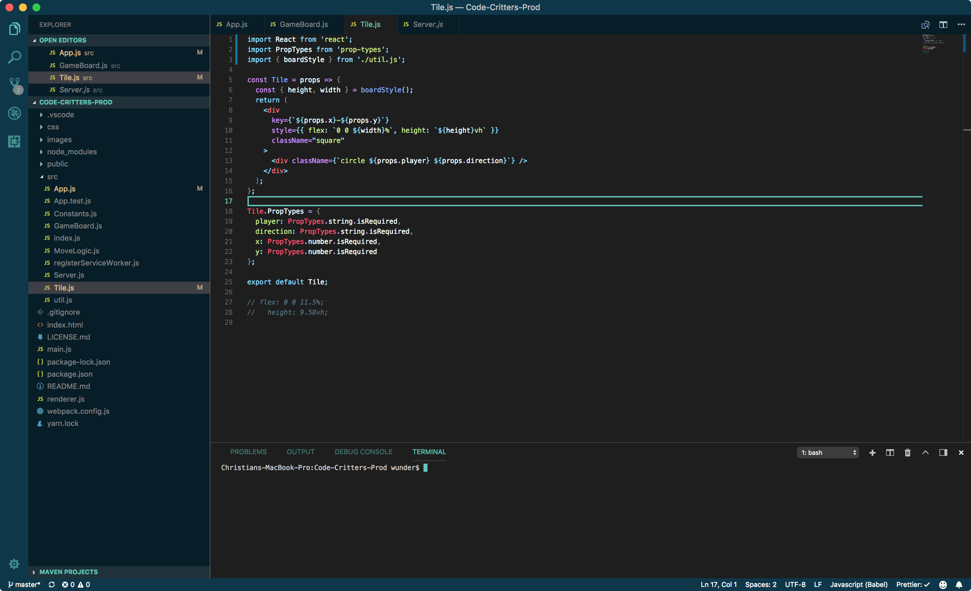The height and width of the screenshot is (591, 971).
Task: Open notifications bell in status bar
Action: pyautogui.click(x=959, y=584)
